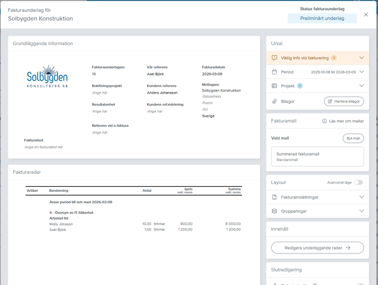Expand Grupperingar using its chevron
Viewport: 378px width, 285px height.
(x=362, y=211)
